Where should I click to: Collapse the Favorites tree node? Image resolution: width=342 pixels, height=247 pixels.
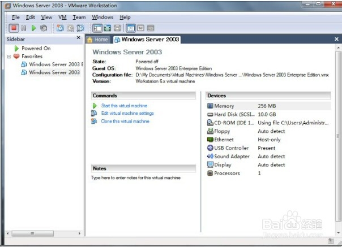[x=9, y=57]
